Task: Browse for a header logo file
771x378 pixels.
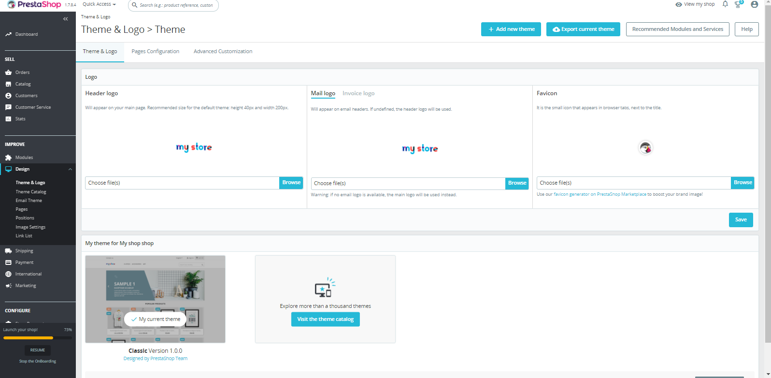Action: point(291,183)
